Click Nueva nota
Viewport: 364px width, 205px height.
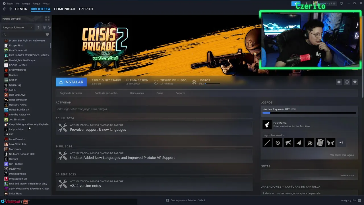[x=347, y=175]
